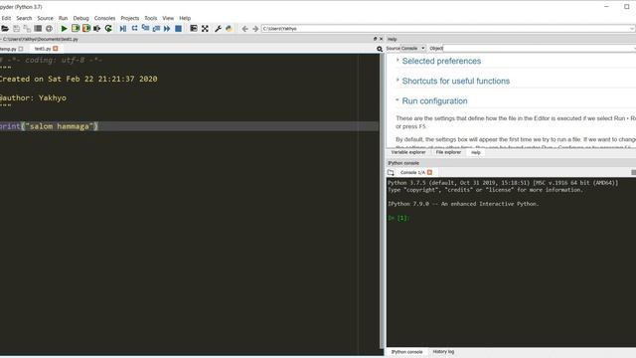The image size is (636, 358).
Task: Start debugging the file
Action: click(123, 29)
